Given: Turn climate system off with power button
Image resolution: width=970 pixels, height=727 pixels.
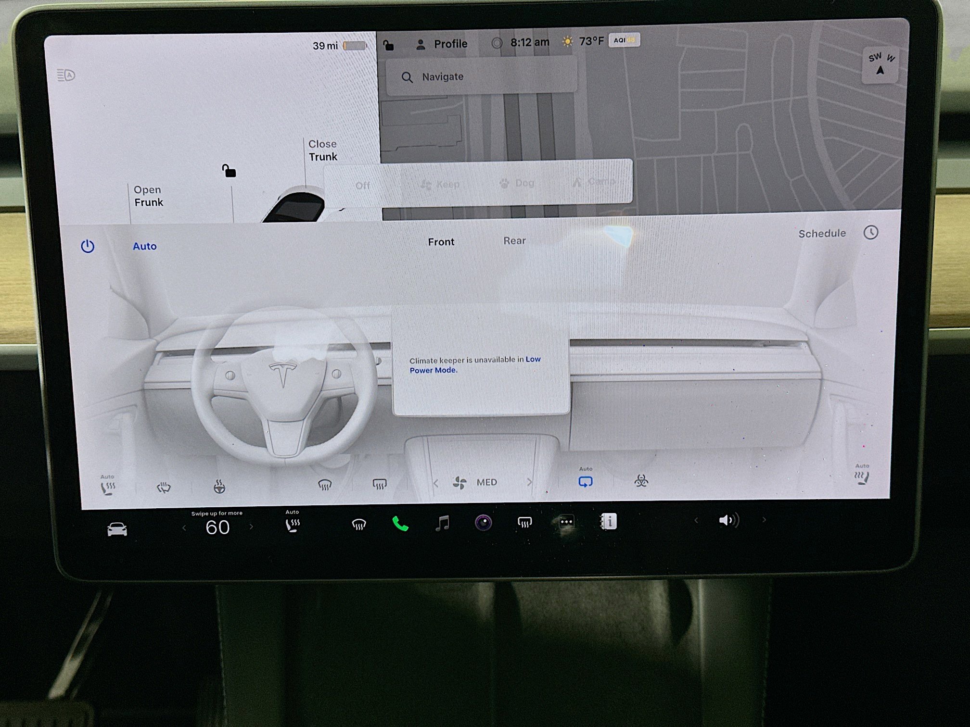Looking at the screenshot, I should pos(88,245).
